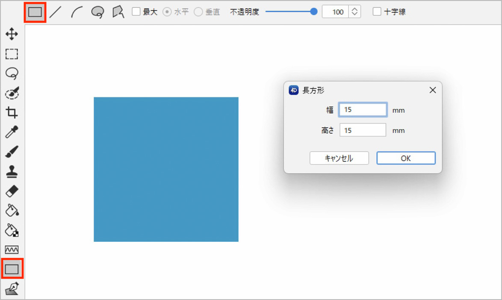The width and height of the screenshot is (502, 300).
Task: Enable the 最大 checkbox
Action: coord(136,12)
